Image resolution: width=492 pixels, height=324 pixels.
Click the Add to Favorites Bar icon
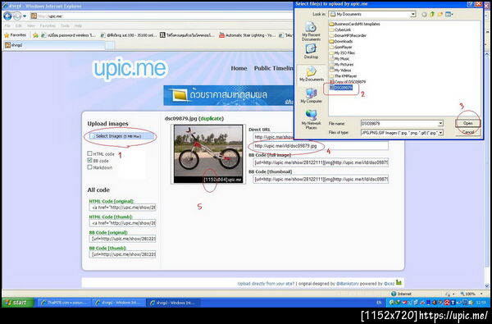tap(35, 35)
